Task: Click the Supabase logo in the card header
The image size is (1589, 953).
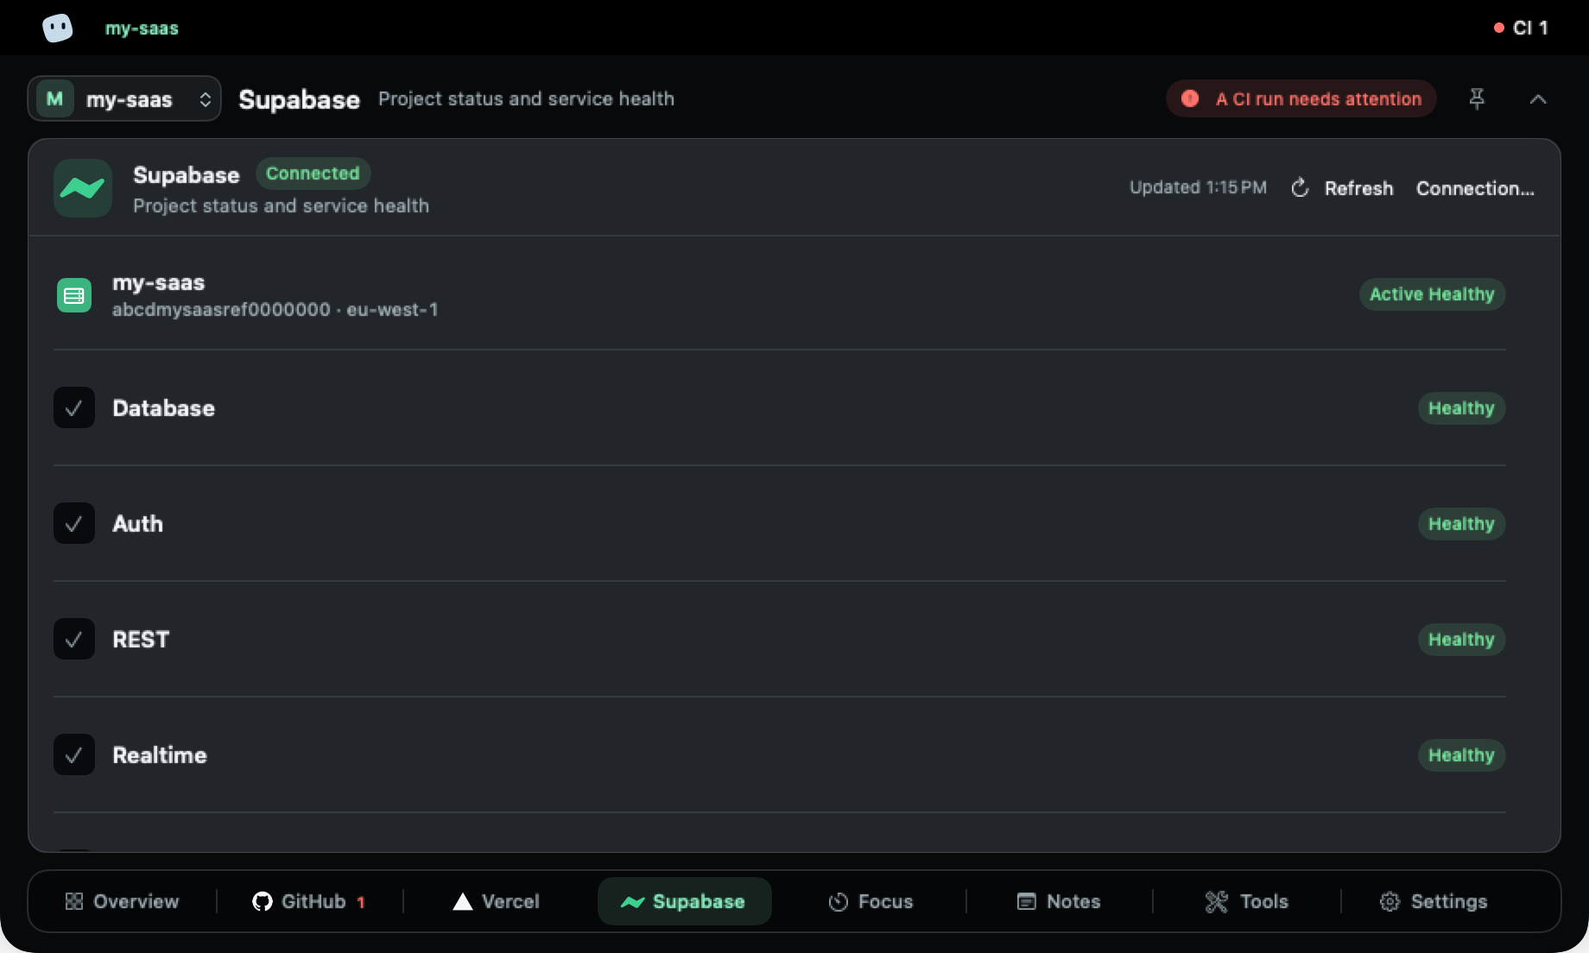Action: point(83,188)
